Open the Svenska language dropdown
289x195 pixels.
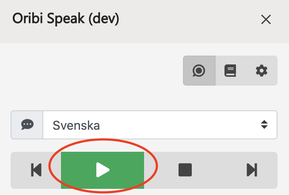160,125
